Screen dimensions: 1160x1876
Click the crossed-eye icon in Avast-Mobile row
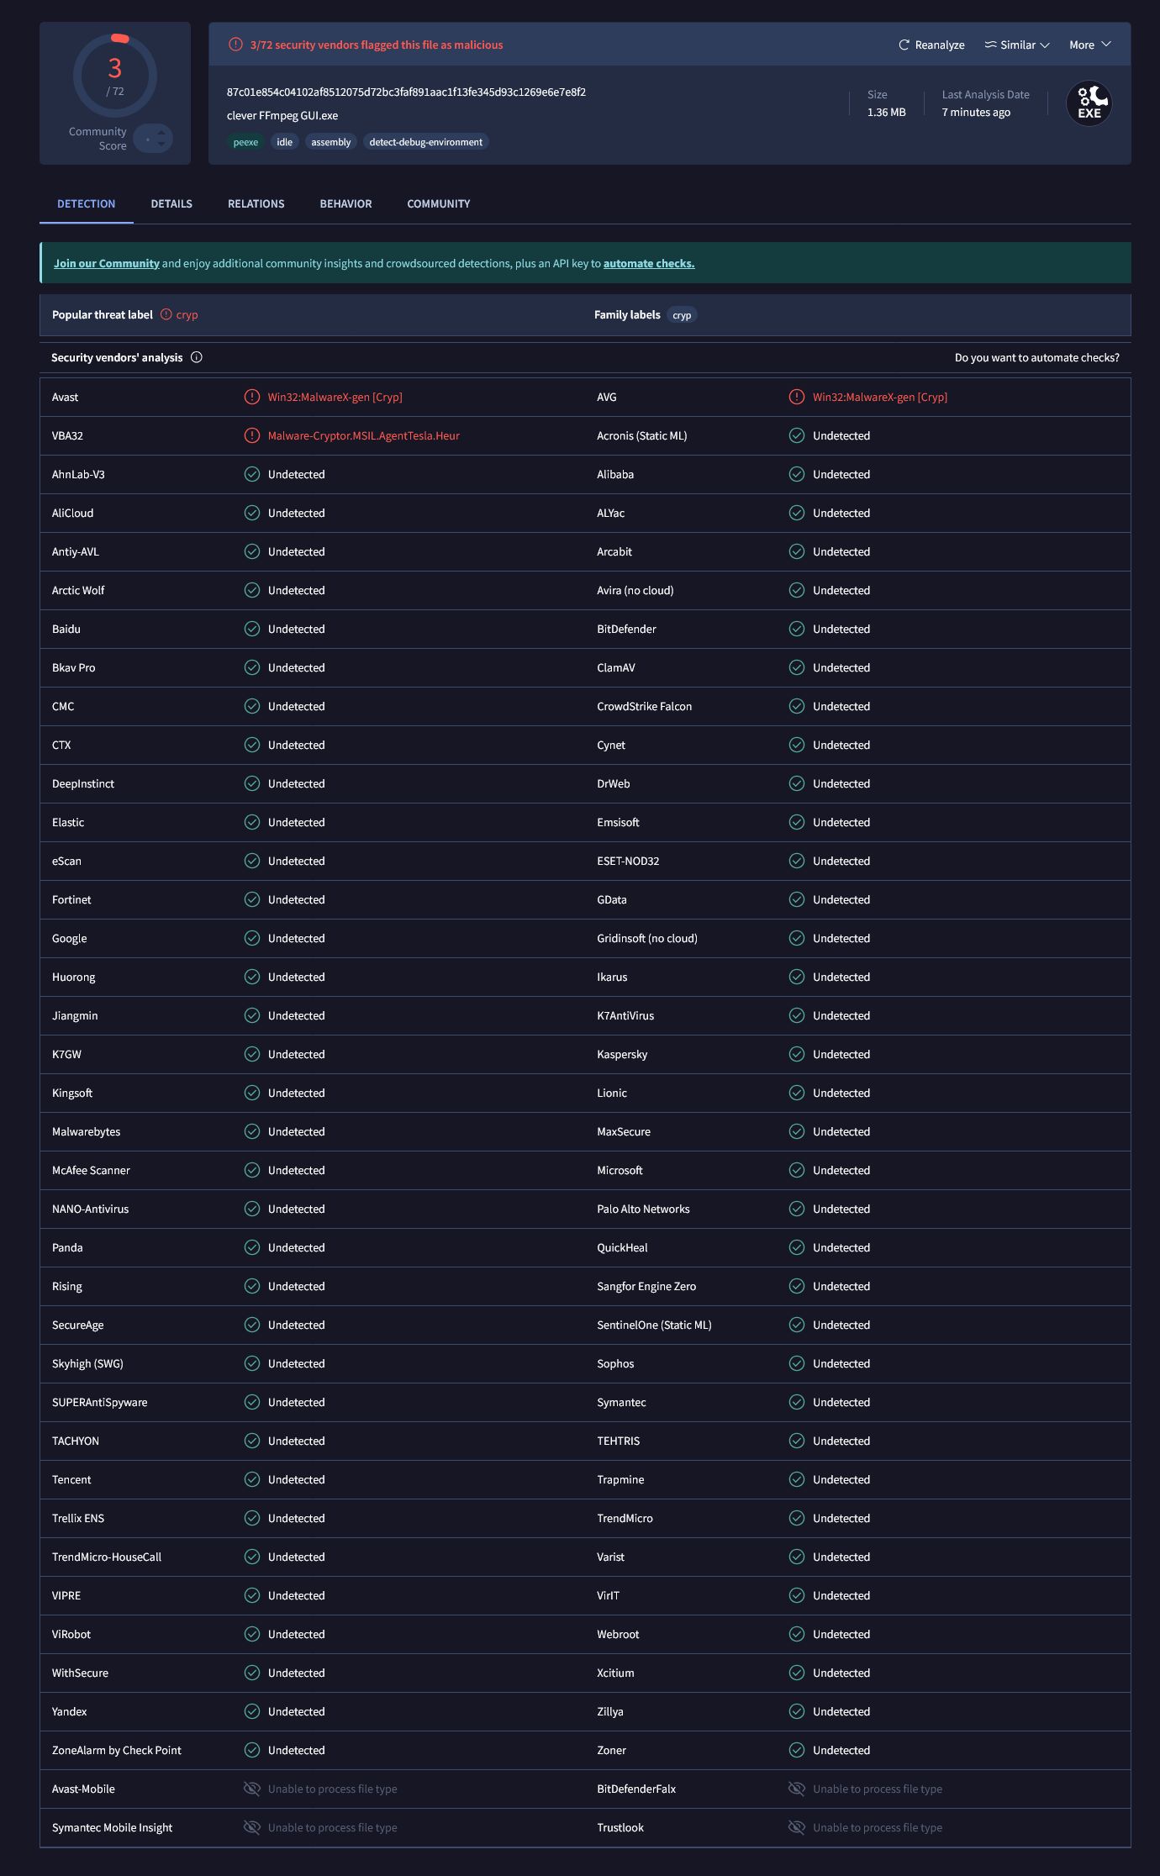(251, 1789)
